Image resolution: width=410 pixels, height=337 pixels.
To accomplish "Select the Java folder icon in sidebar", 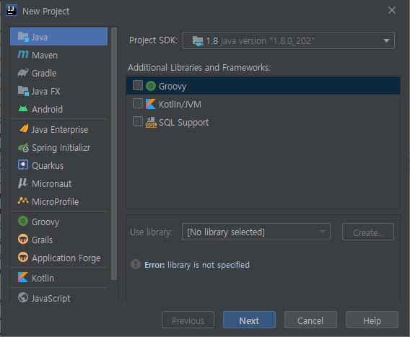I will tap(23, 37).
